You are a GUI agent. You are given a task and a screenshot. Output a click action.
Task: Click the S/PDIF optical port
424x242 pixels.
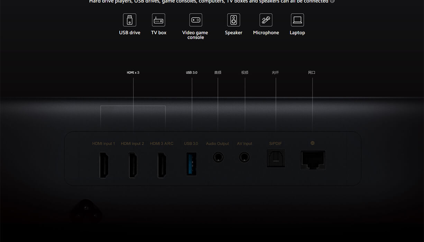[276, 158]
